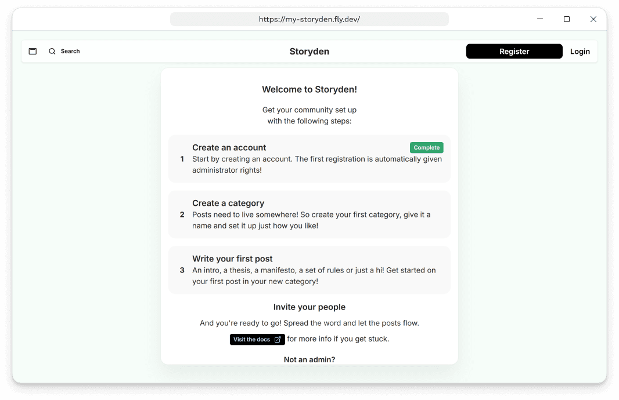Open the sidebar panel icon

click(x=33, y=51)
